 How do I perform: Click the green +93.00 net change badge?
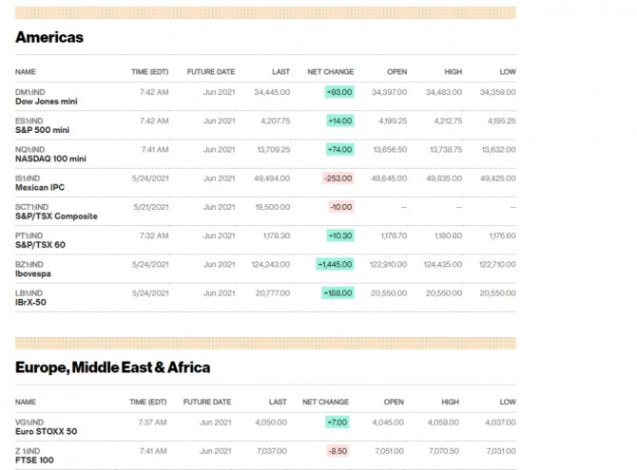pyautogui.click(x=338, y=92)
